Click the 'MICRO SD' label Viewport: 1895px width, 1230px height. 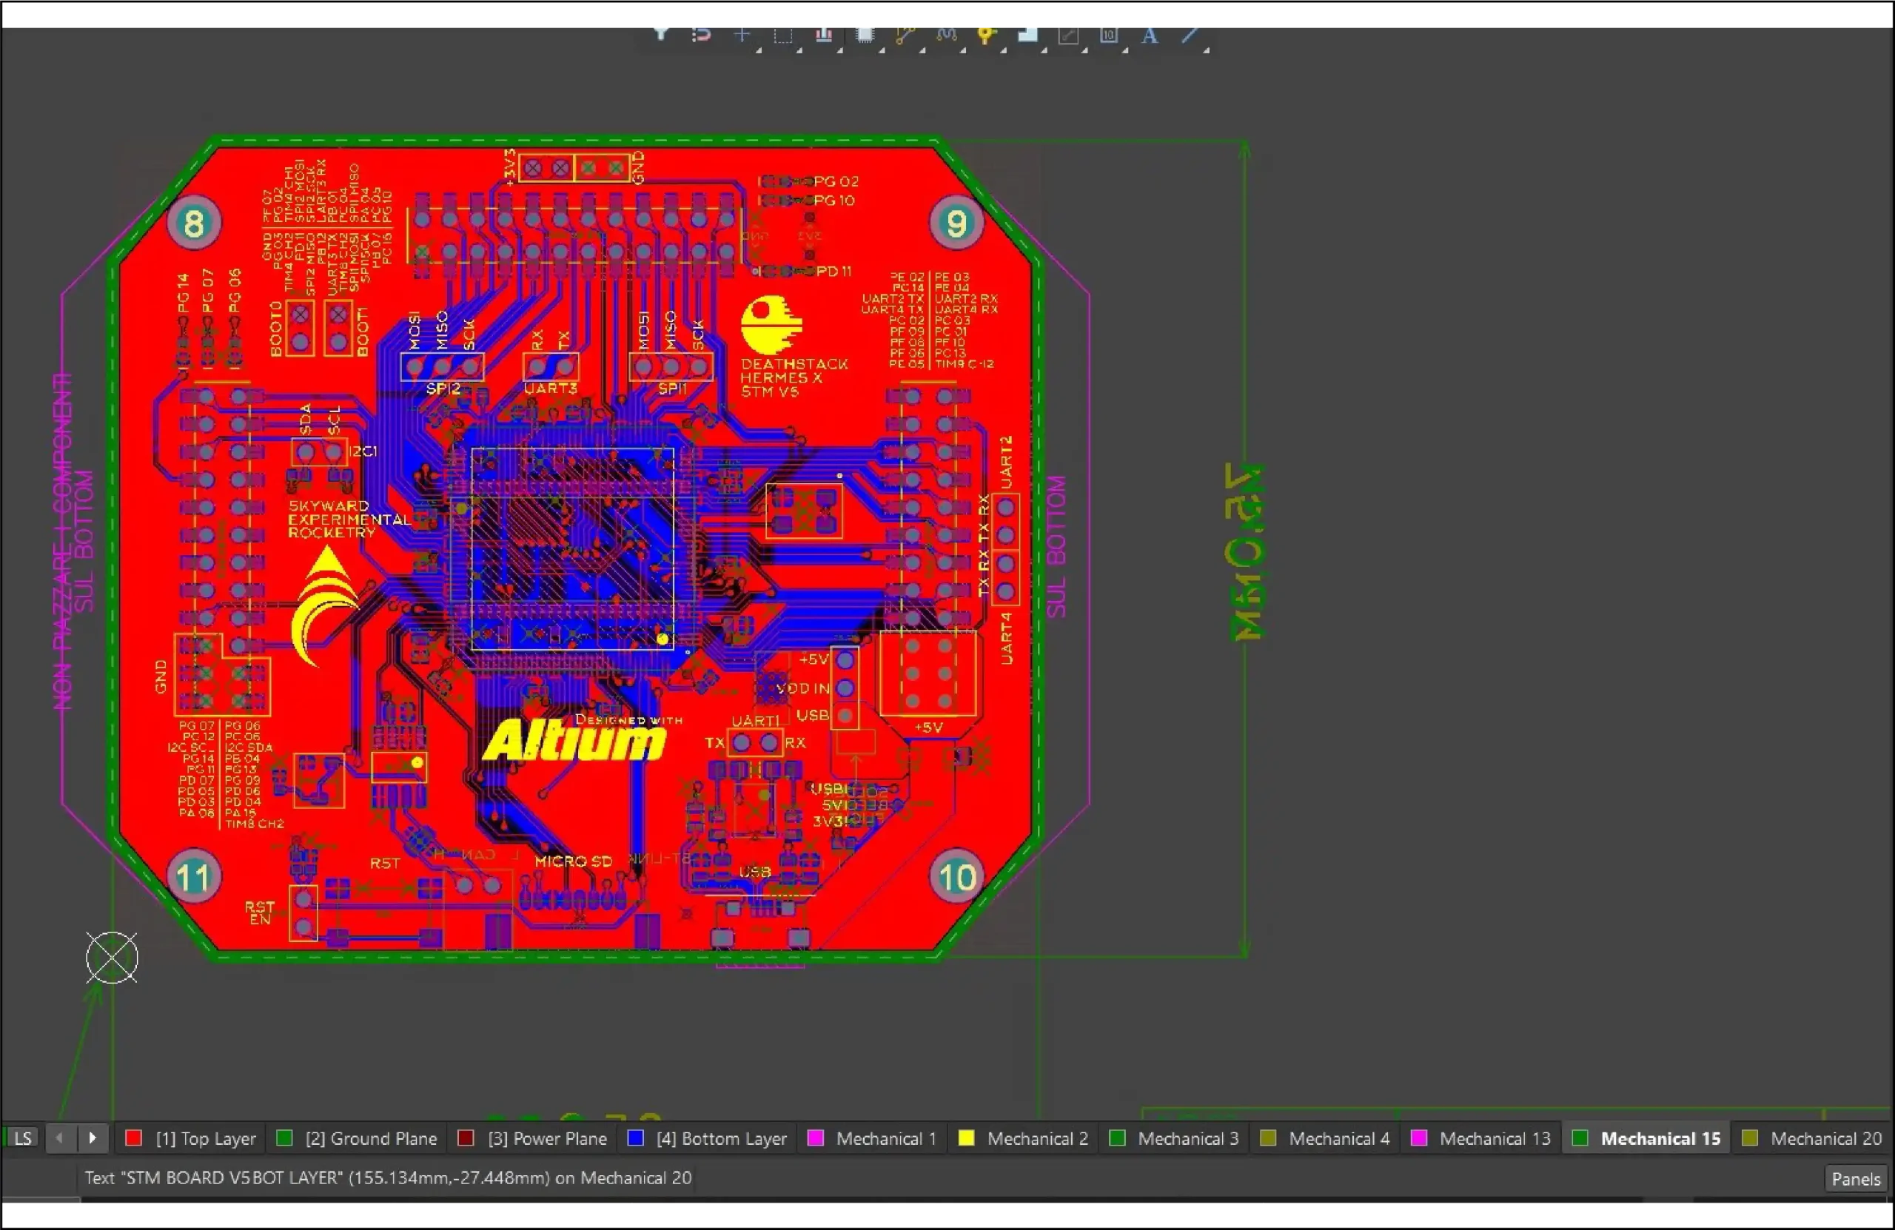(x=573, y=861)
